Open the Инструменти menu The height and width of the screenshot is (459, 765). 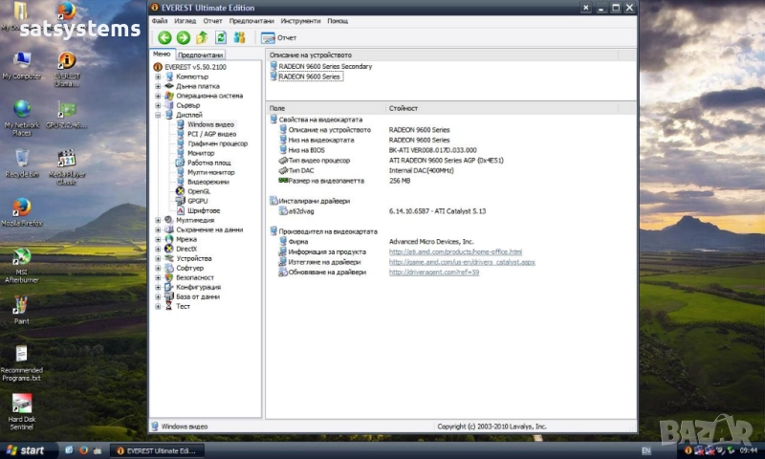[x=299, y=20]
